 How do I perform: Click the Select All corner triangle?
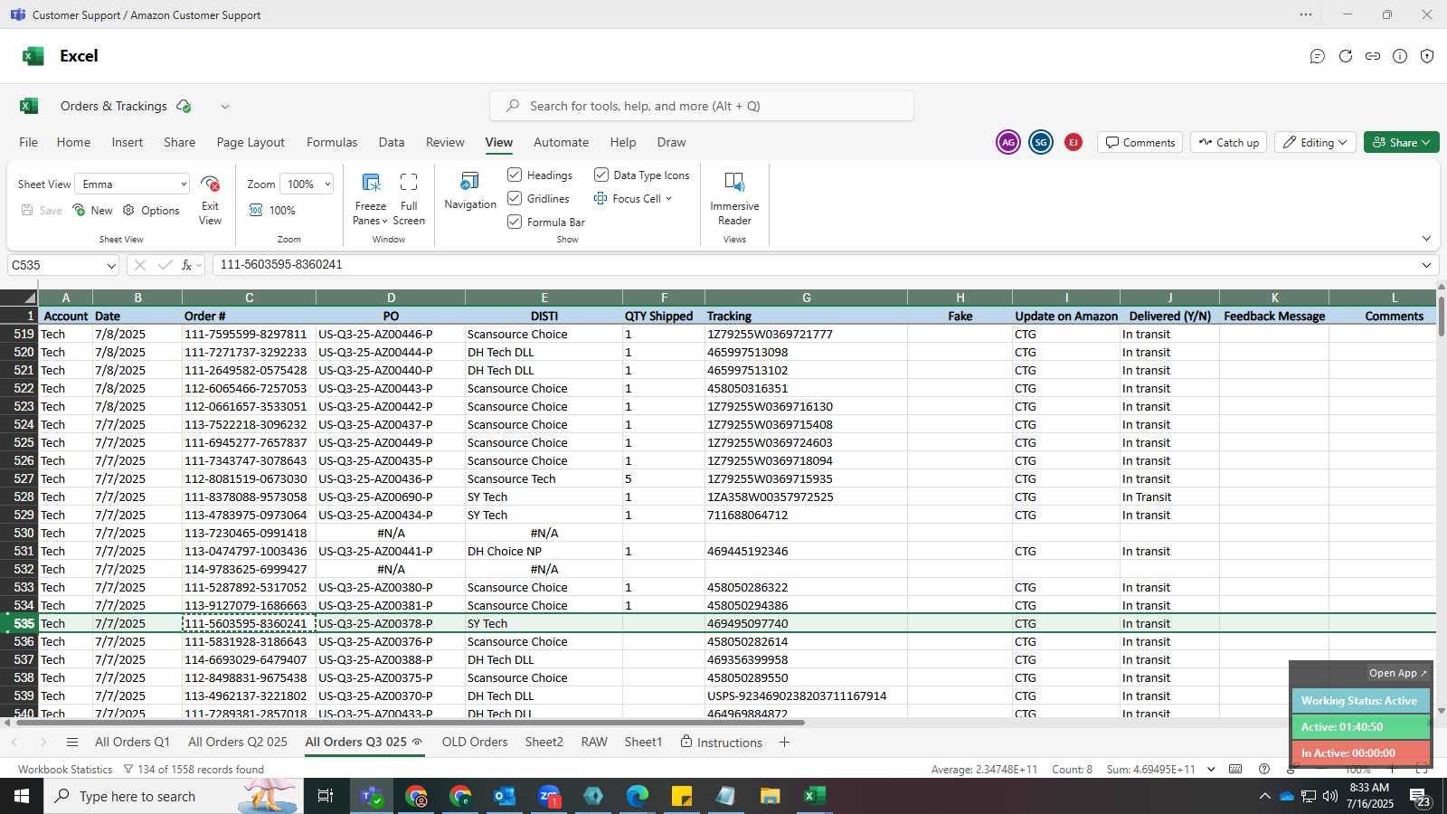(30, 298)
